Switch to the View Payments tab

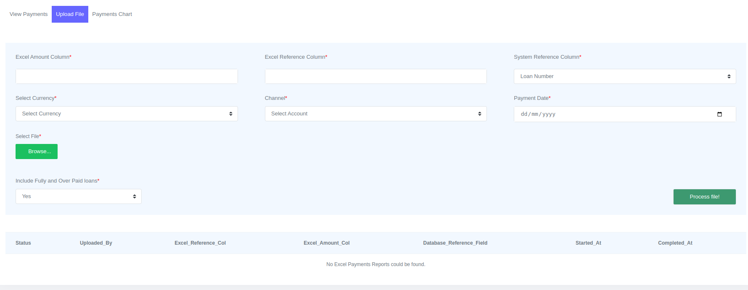[29, 14]
